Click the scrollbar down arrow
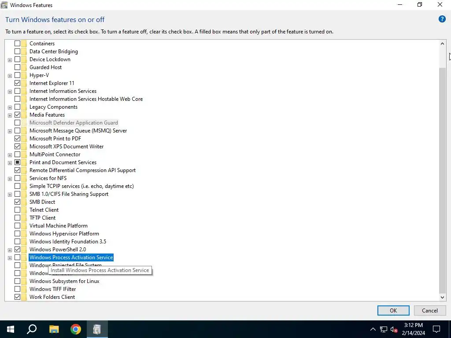451x338 pixels. pyautogui.click(x=442, y=298)
